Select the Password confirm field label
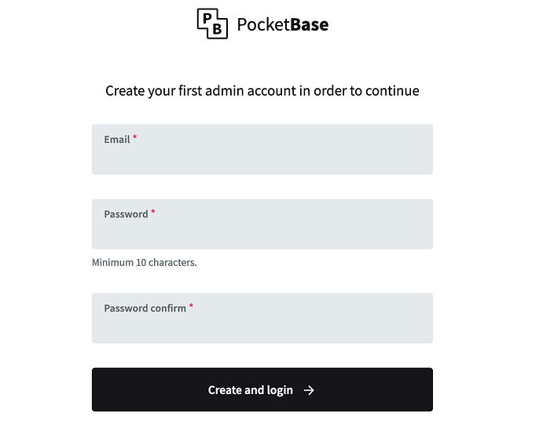 tap(145, 308)
